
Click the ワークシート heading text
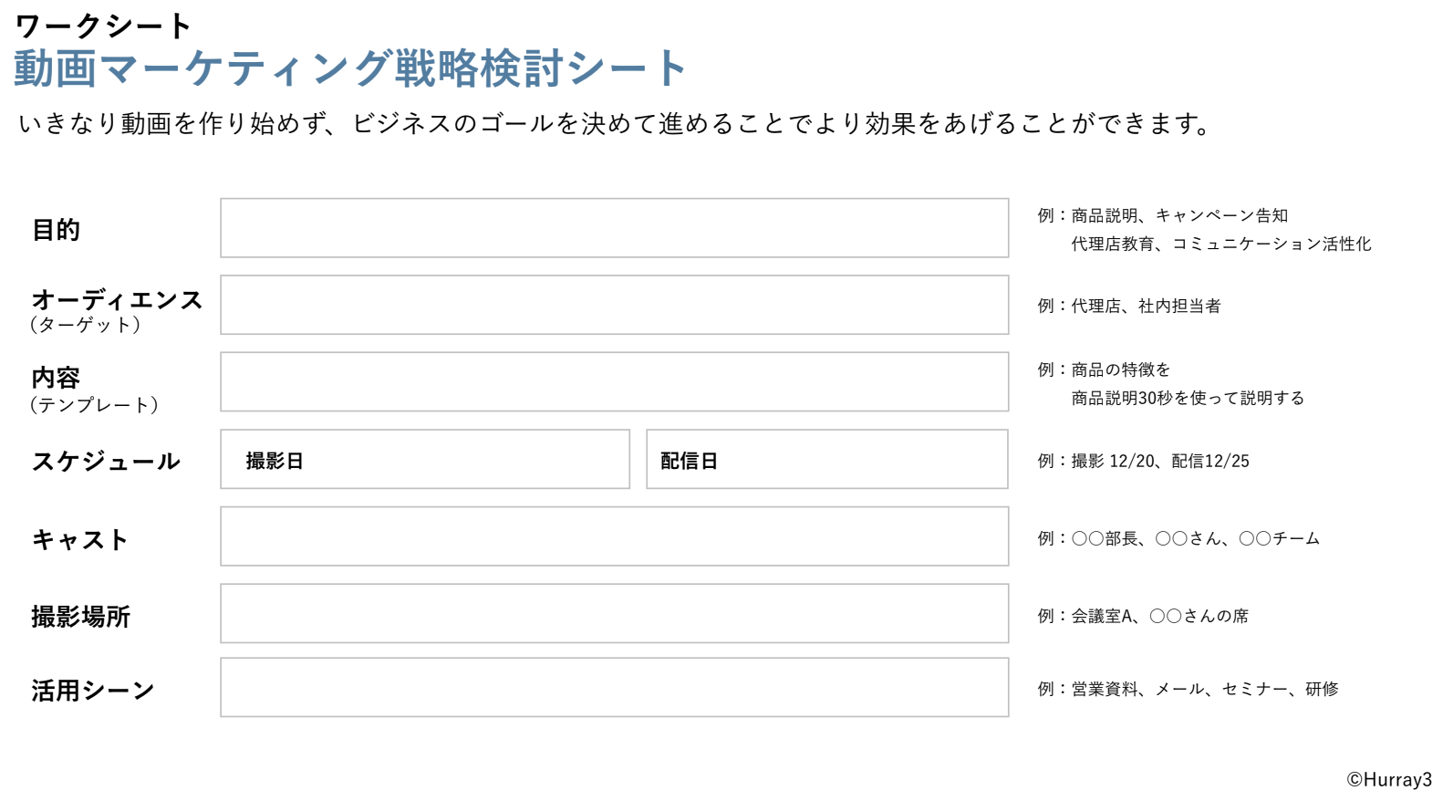tap(103, 26)
